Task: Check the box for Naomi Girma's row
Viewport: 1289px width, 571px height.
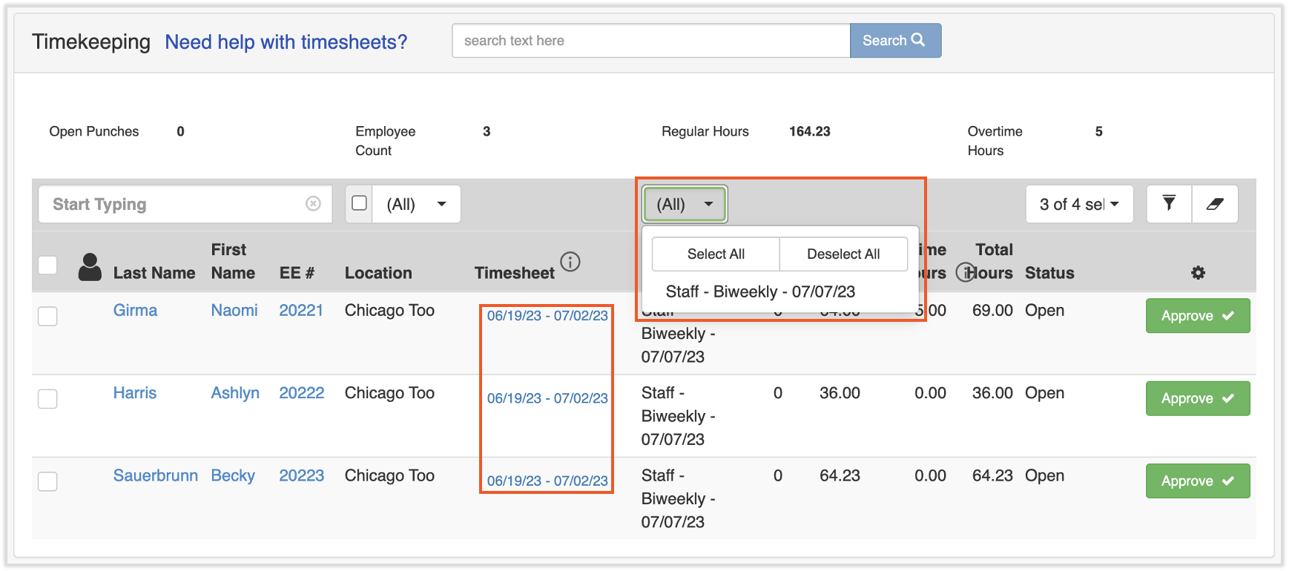Action: (x=48, y=317)
